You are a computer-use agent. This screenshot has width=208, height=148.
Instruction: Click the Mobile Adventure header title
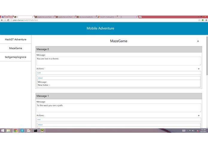coord(101,28)
